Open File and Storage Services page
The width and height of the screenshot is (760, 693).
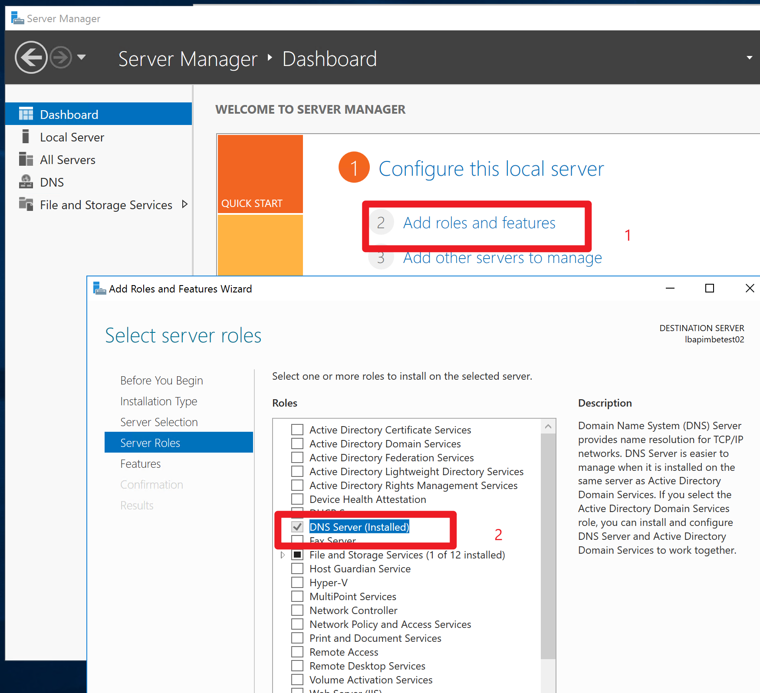point(99,204)
